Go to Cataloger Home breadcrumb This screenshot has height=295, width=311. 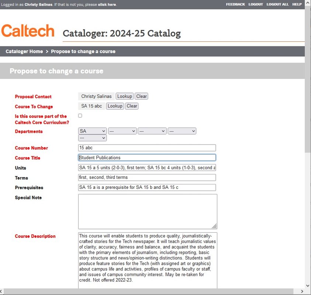[24, 51]
